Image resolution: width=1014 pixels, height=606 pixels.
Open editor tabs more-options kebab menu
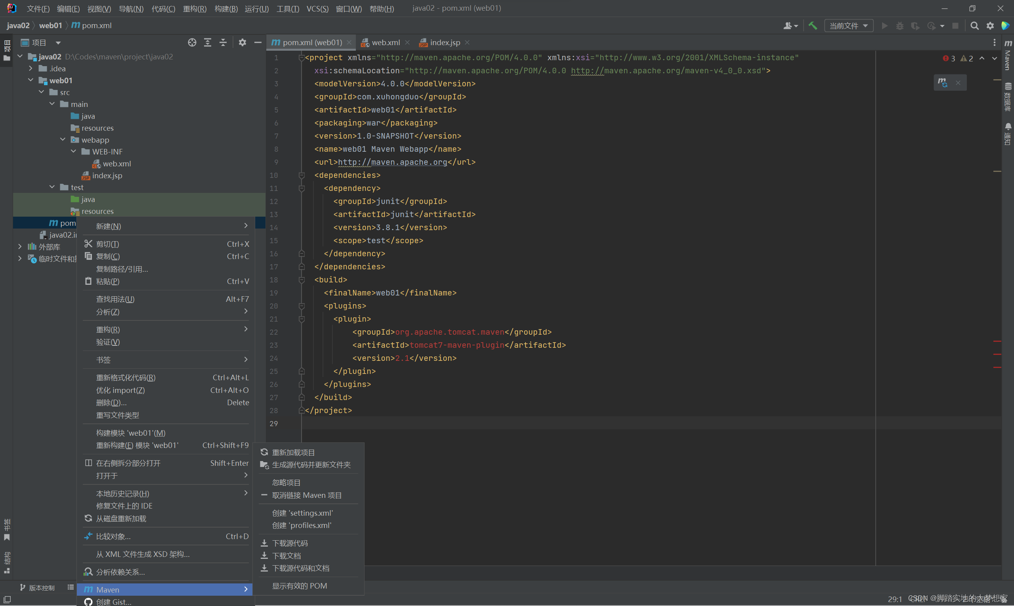(x=995, y=42)
